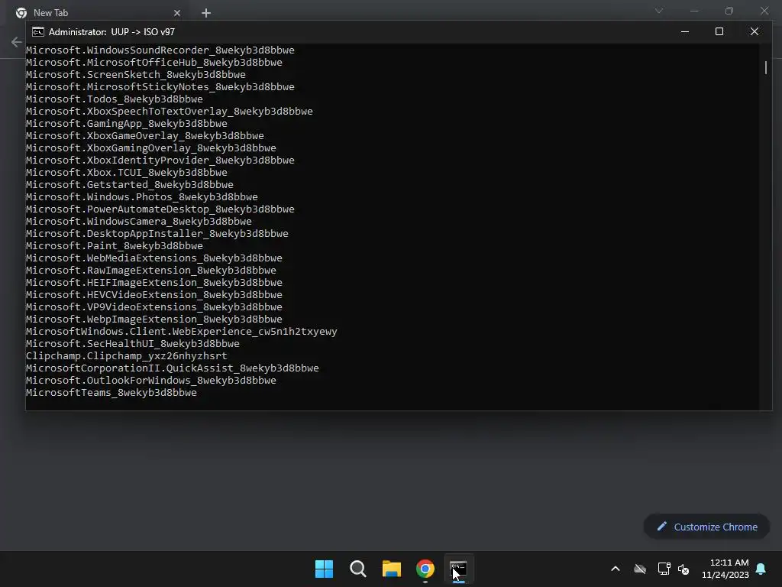Click the muted volume tray icon
Viewport: 782px width, 587px height.
[x=683, y=569]
